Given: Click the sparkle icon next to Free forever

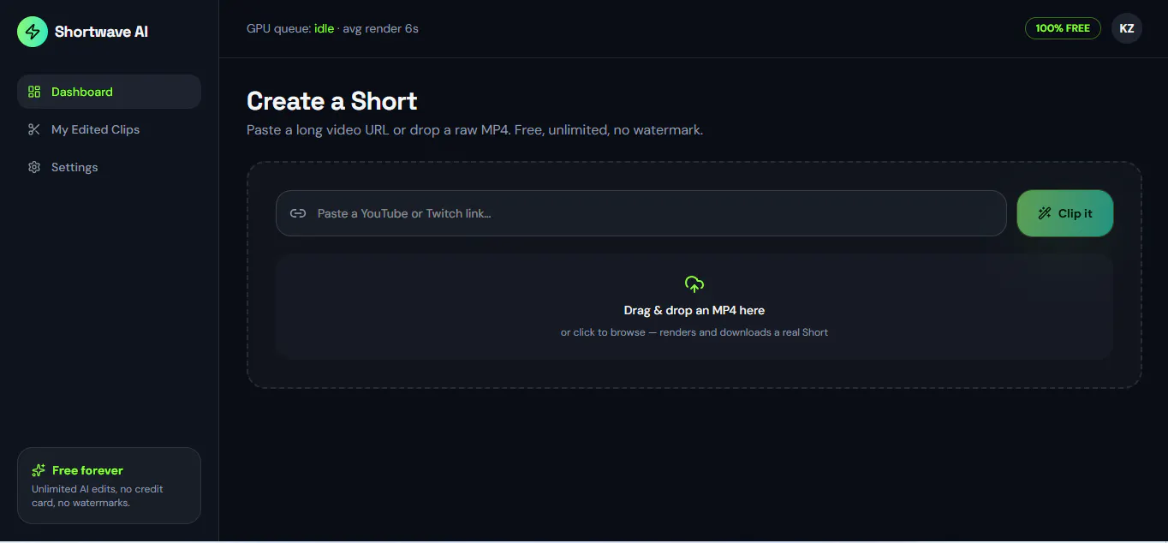Looking at the screenshot, I should coord(39,470).
